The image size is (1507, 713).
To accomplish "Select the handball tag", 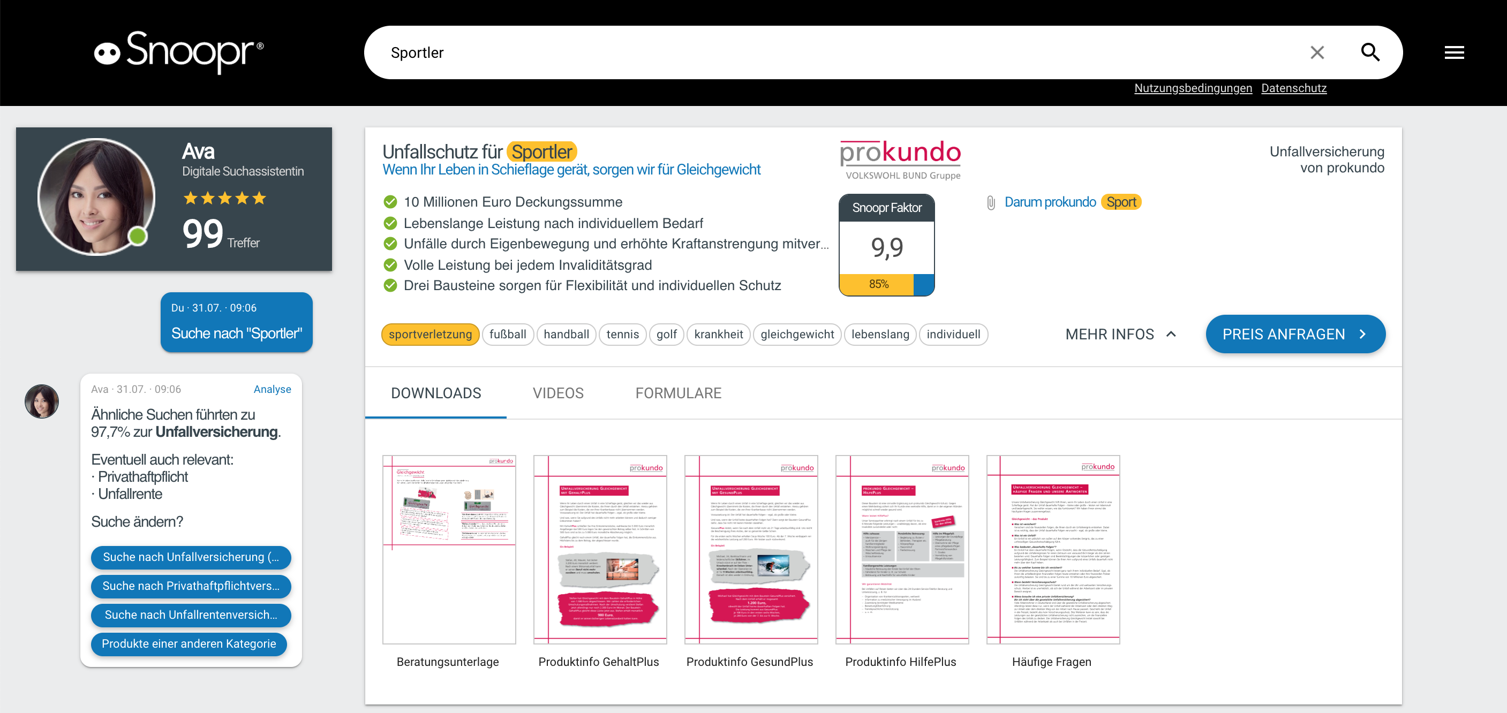I will (x=566, y=334).
